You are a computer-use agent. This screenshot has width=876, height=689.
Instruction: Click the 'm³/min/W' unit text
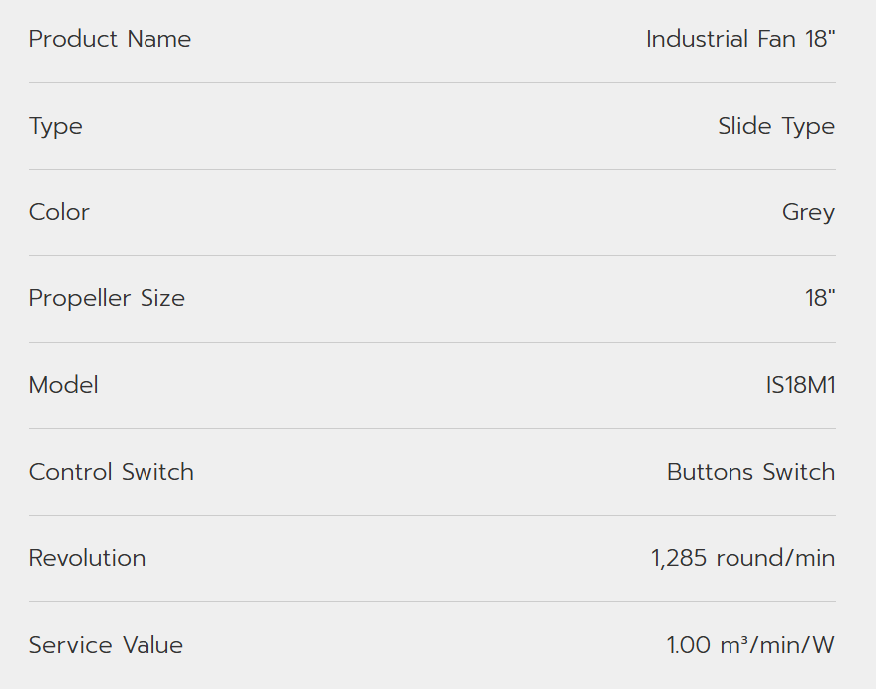point(776,646)
